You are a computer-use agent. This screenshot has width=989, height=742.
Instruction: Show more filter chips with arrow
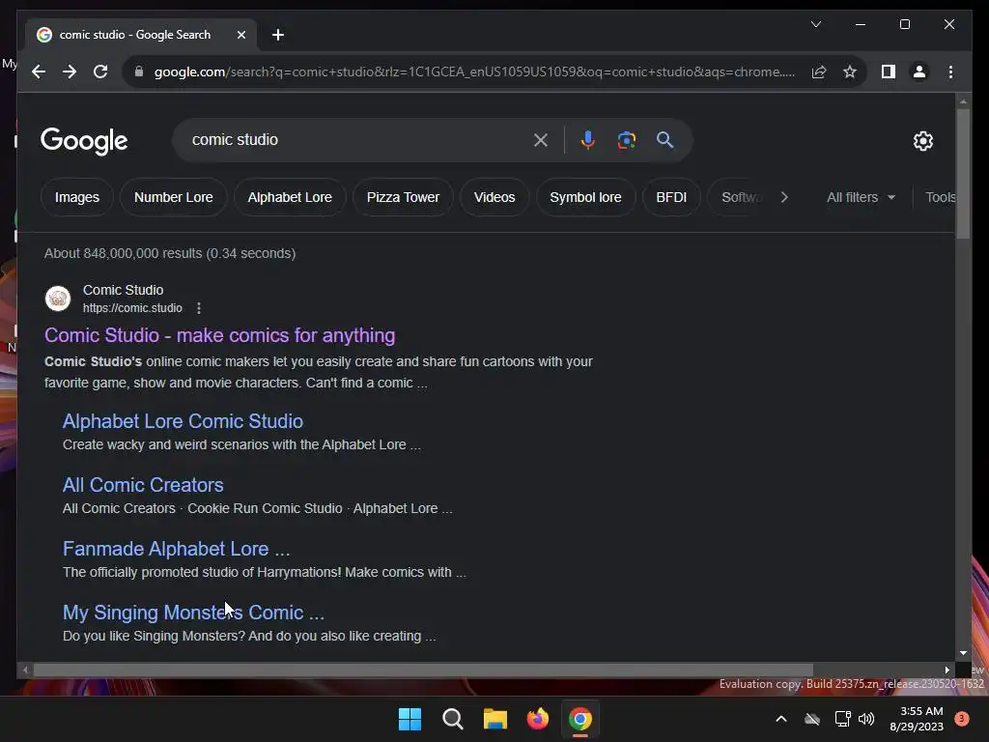tap(784, 197)
